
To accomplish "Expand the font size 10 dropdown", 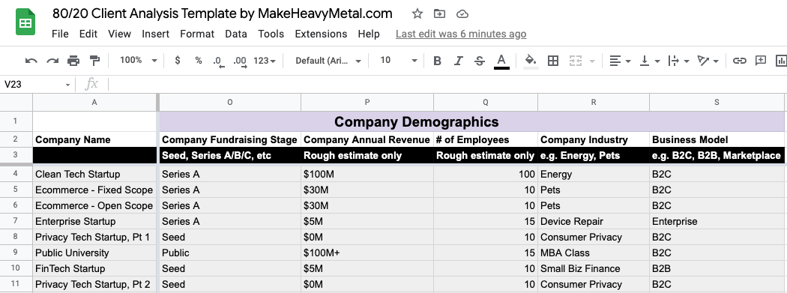I will pyautogui.click(x=399, y=61).
